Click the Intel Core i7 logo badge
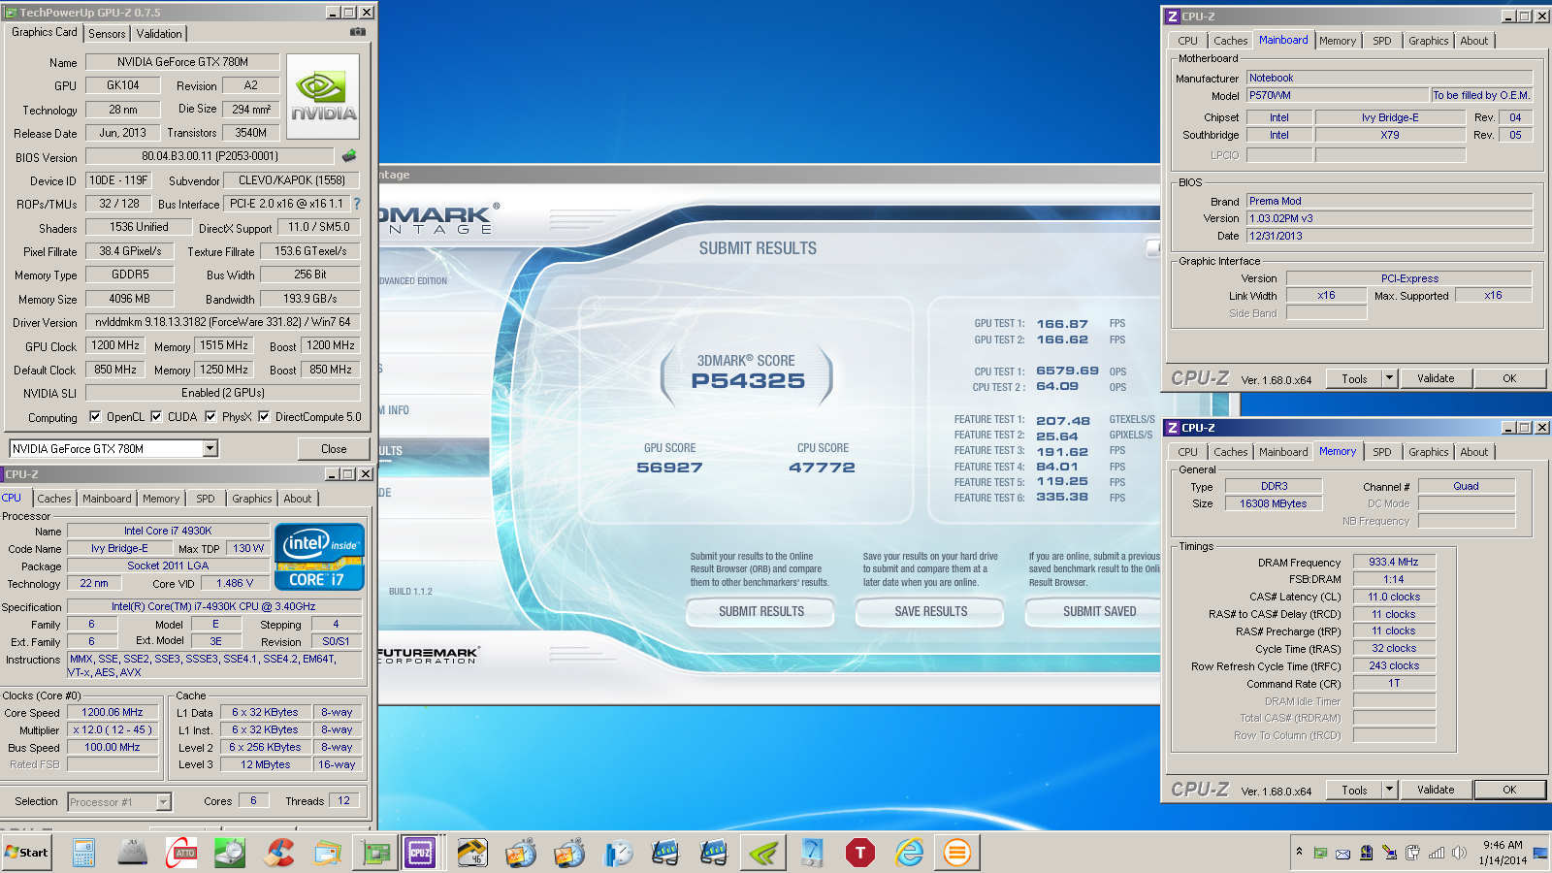The width and height of the screenshot is (1552, 873). click(x=319, y=557)
